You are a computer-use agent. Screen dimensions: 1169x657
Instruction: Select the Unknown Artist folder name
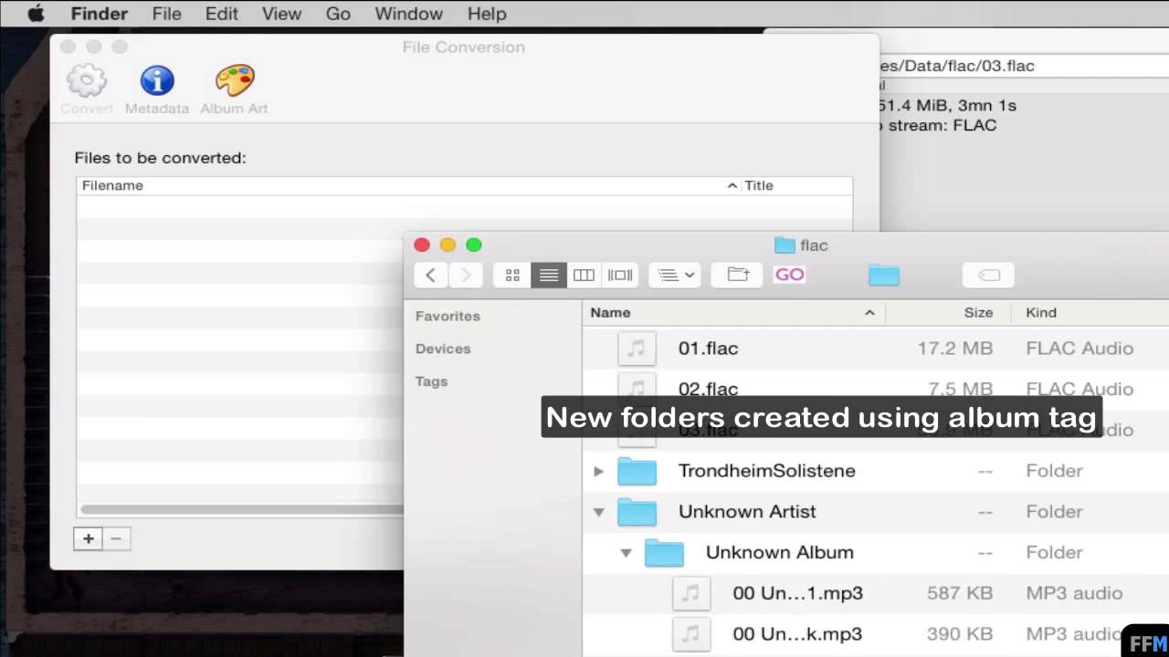point(747,512)
